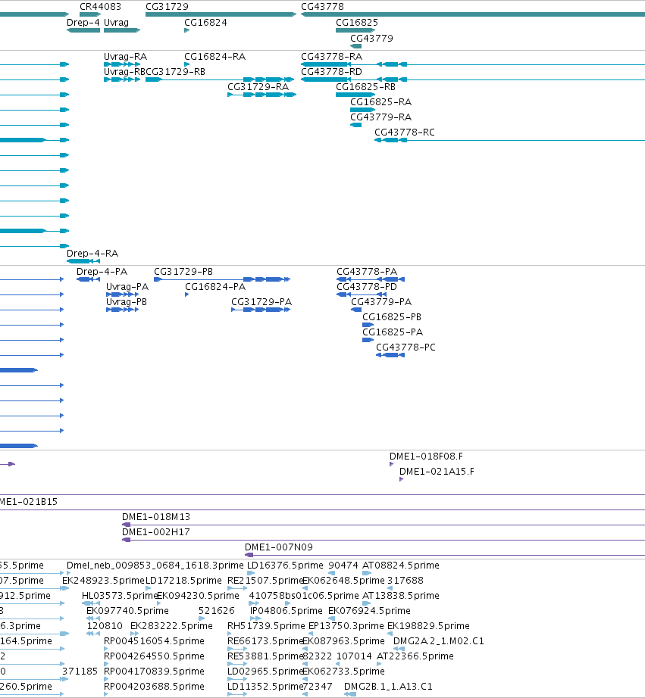Viewport: 645px width, 698px height.
Task: Select the CG16824-PA protein label
Action: (x=215, y=287)
